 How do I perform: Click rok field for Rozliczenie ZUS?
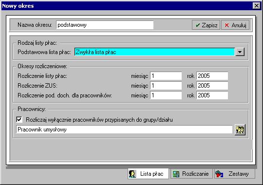pyautogui.click(x=212, y=86)
